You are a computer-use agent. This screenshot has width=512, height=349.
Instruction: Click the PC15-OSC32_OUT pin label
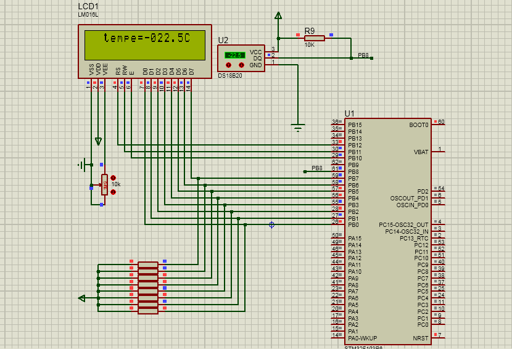coord(403,225)
